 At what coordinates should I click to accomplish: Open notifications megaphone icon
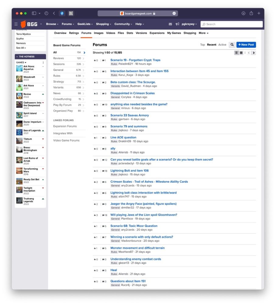[177, 24]
